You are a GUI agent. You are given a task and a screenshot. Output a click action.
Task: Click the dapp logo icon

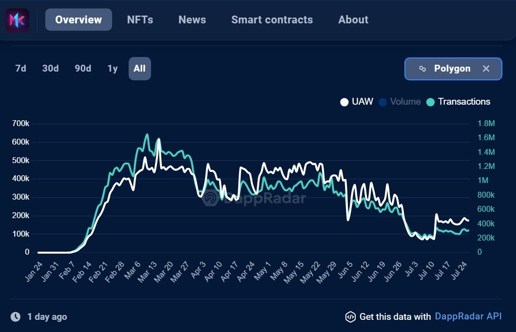[18, 20]
